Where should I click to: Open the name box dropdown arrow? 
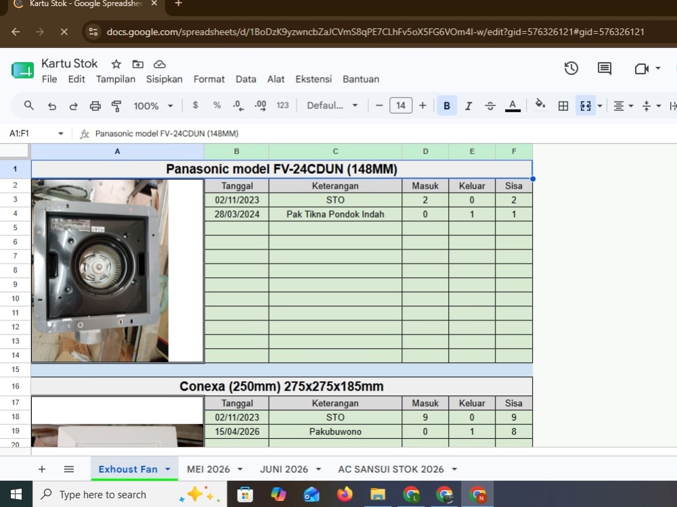coord(60,134)
